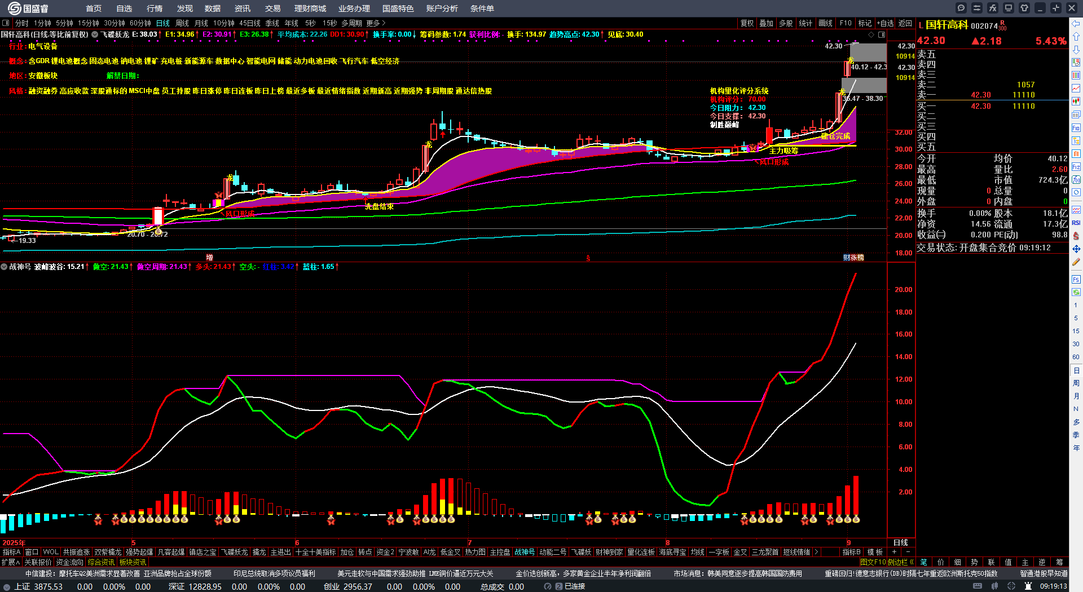This screenshot has width=1083, height=592.
Task: Click the 标记 mark button
Action: [865, 23]
